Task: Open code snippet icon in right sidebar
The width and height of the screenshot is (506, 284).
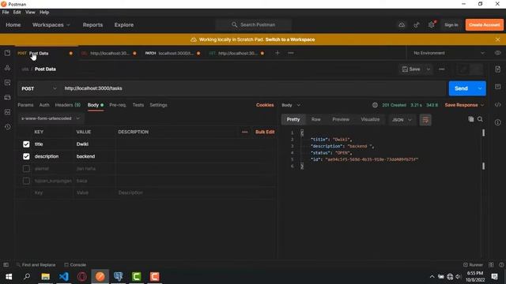Action: tap(497, 105)
